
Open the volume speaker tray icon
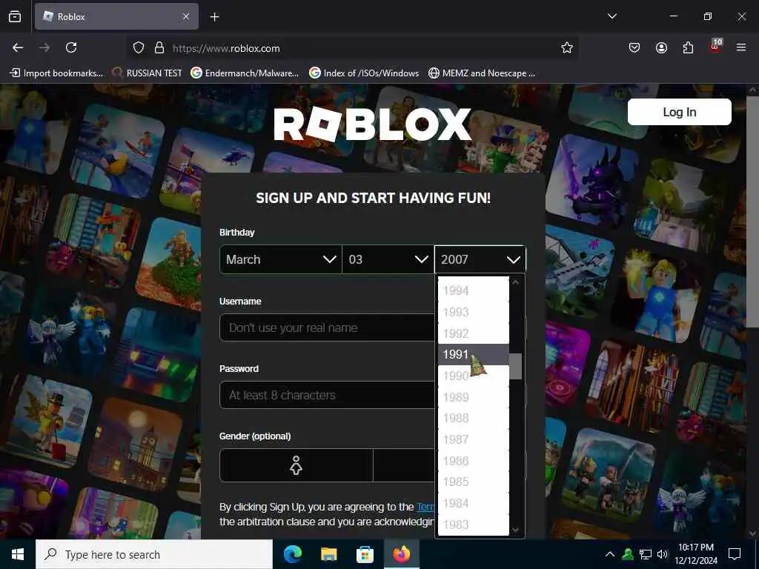(663, 554)
